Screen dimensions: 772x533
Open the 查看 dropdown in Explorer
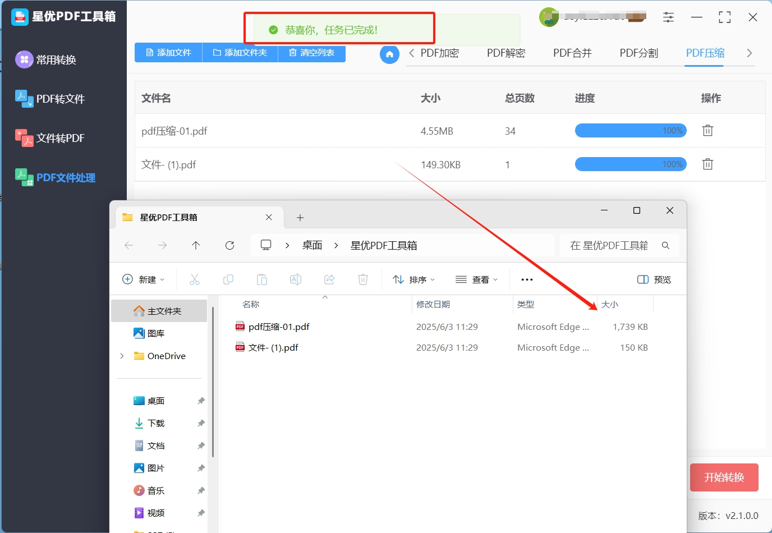pyautogui.click(x=477, y=279)
